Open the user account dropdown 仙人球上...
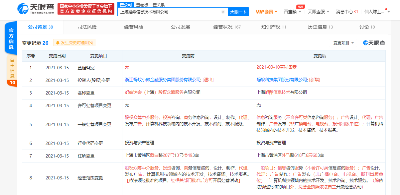Viewport: 400px width, 195px height. (x=377, y=12)
